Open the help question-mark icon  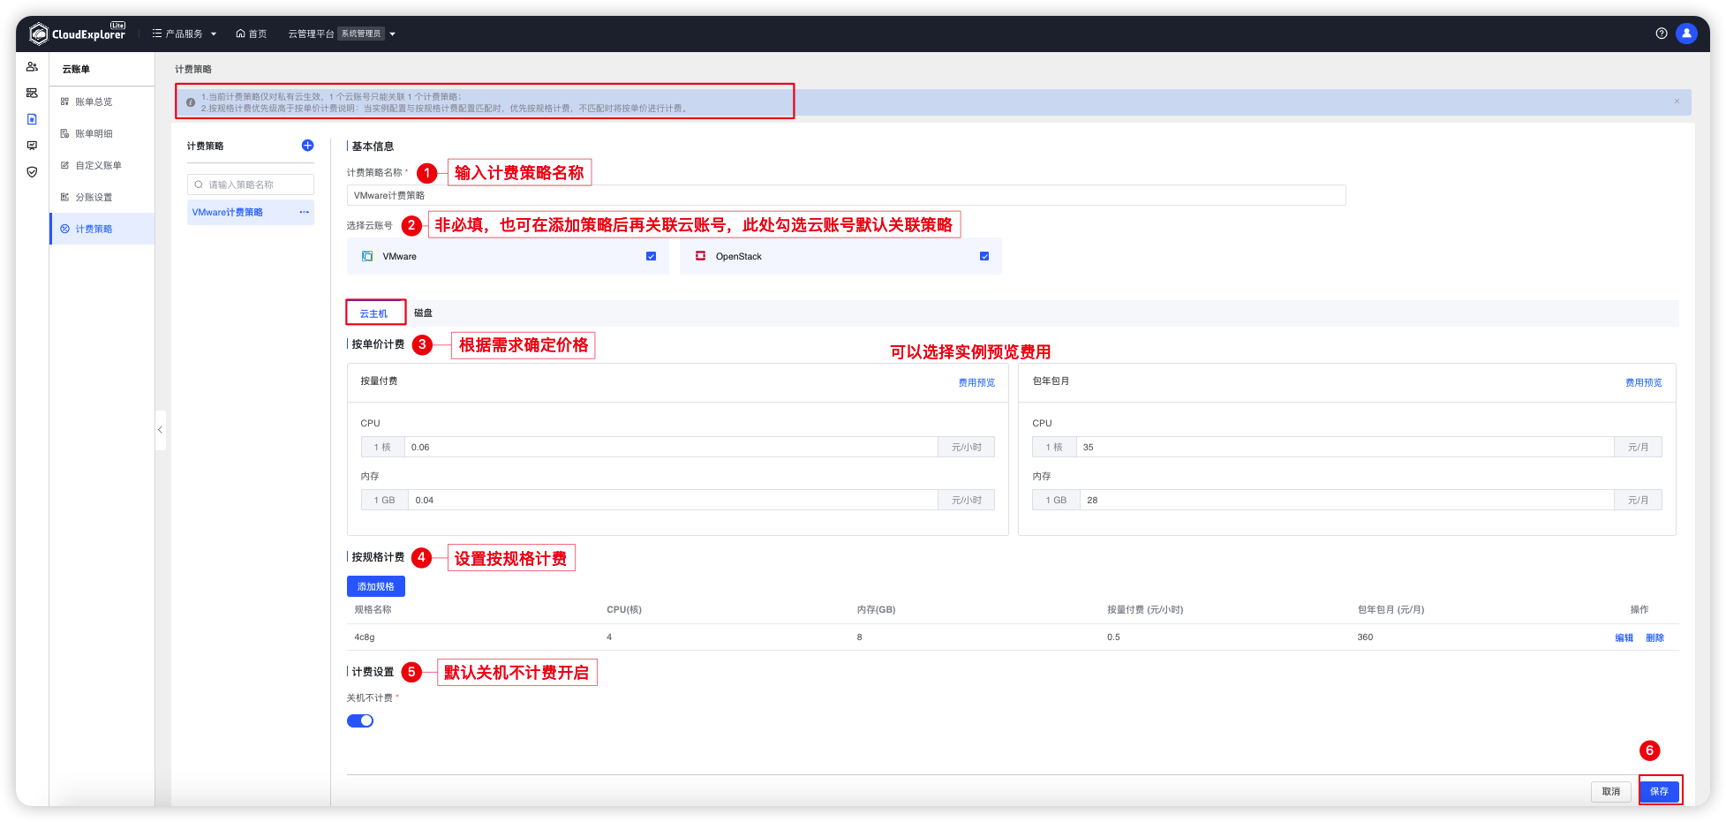1662,34
